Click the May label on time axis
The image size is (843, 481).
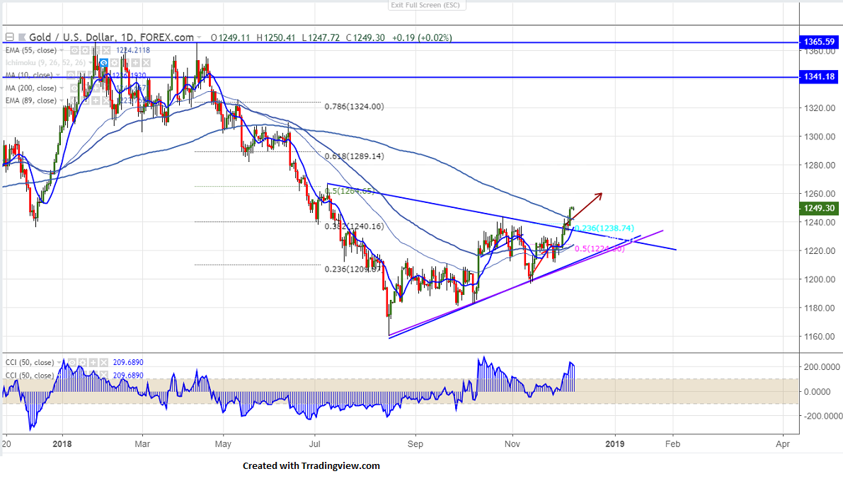(222, 444)
